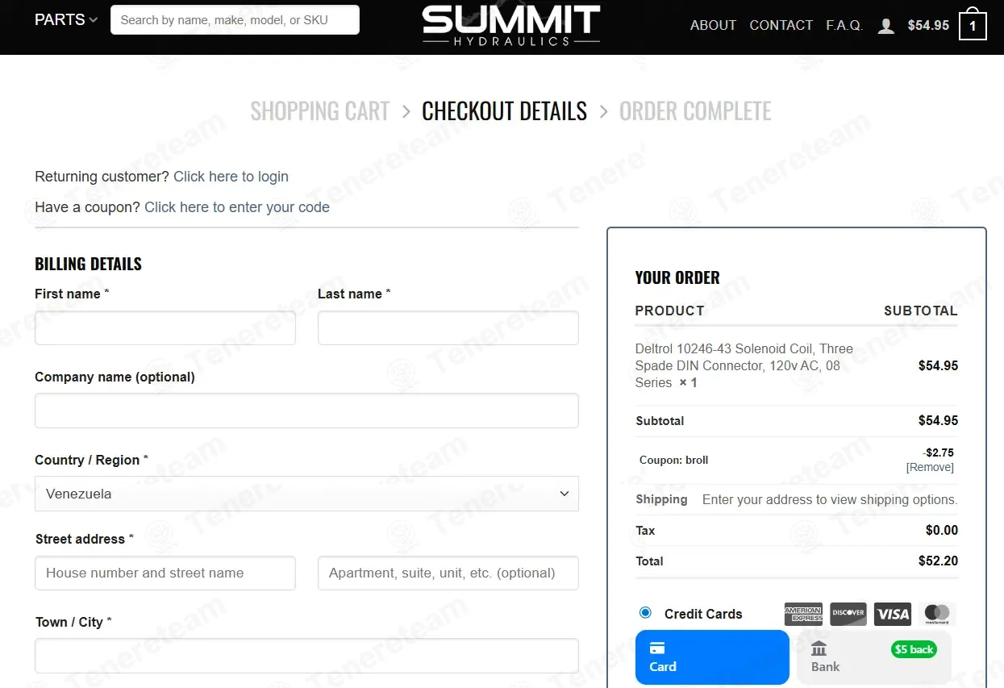Image resolution: width=1004 pixels, height=688 pixels.
Task: Open the CONTACT menu item
Action: [x=781, y=26]
